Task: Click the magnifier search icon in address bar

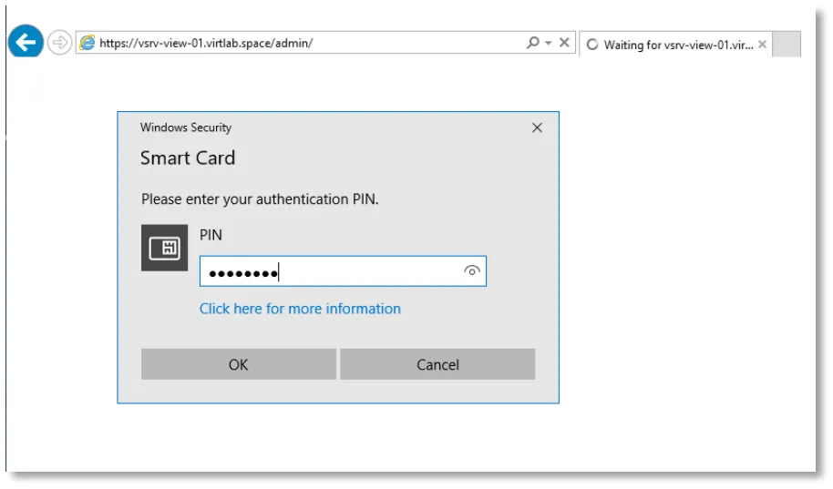Action: [533, 42]
